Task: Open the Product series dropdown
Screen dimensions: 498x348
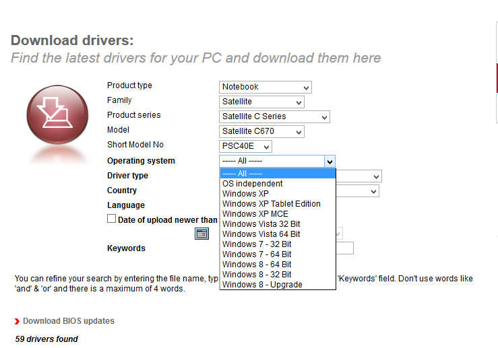Action: click(274, 116)
